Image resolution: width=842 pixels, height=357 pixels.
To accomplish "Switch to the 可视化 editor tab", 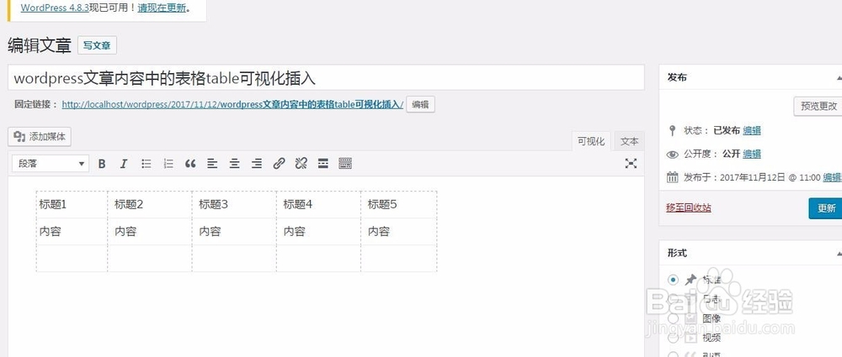I will (x=591, y=141).
